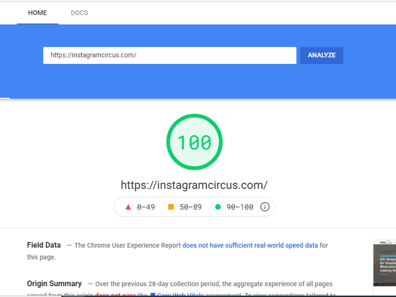Click the 100 performance score gauge
Viewport: 396px width, 297px height.
pos(194,142)
